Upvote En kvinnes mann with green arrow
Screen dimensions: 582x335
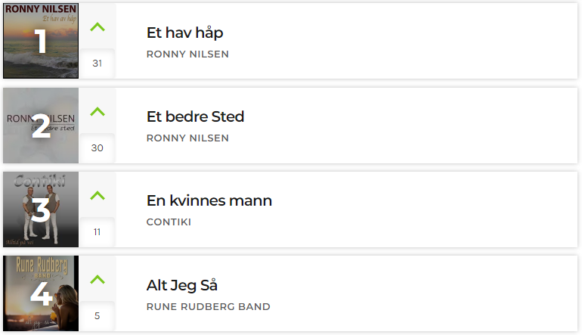(98, 195)
